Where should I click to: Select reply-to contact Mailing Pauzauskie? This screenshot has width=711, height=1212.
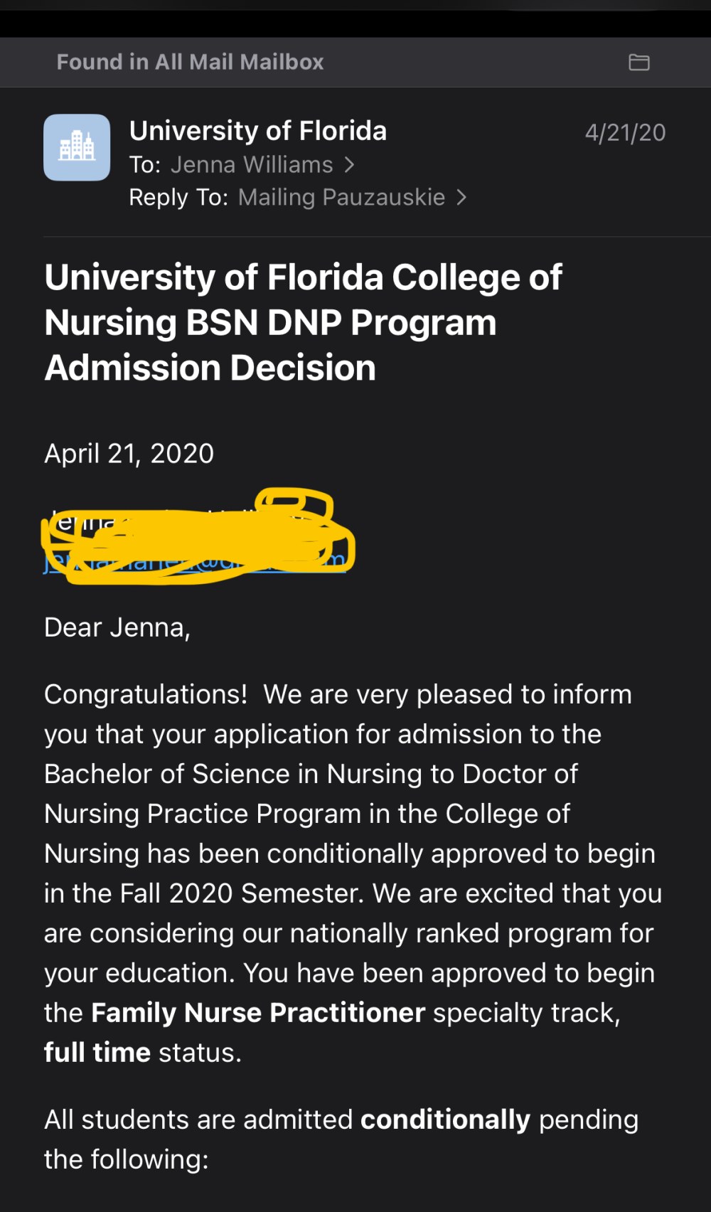(x=341, y=197)
